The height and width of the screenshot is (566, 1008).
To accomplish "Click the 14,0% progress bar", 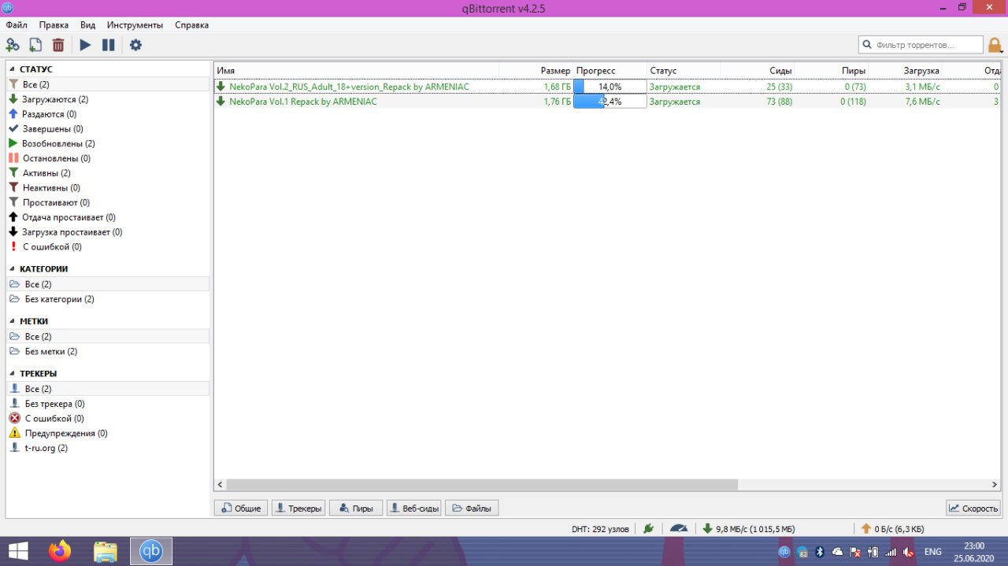I will click(610, 87).
